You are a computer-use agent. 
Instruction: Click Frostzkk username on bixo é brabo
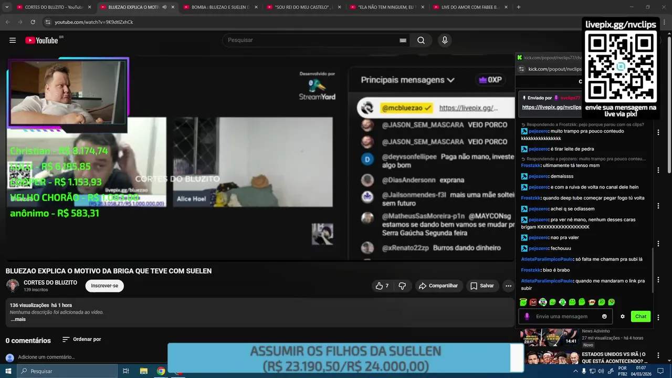click(531, 270)
